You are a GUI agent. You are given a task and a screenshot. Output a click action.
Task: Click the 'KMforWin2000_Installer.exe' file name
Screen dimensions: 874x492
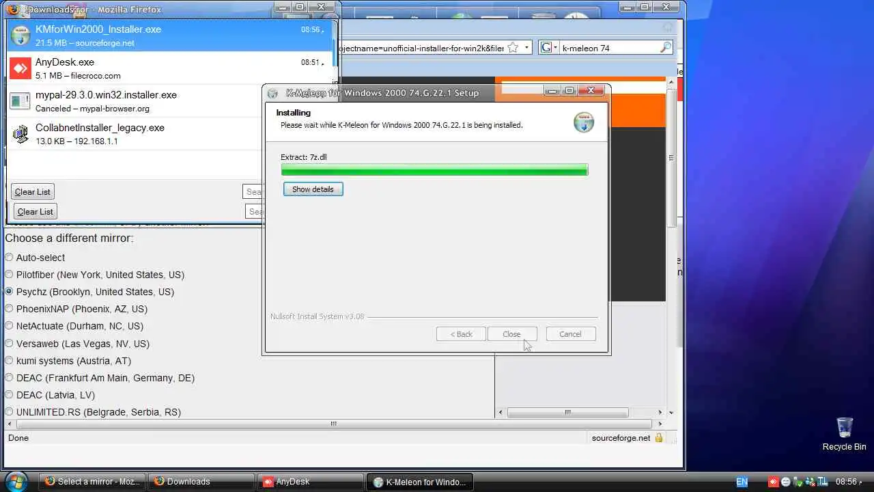pos(98,29)
